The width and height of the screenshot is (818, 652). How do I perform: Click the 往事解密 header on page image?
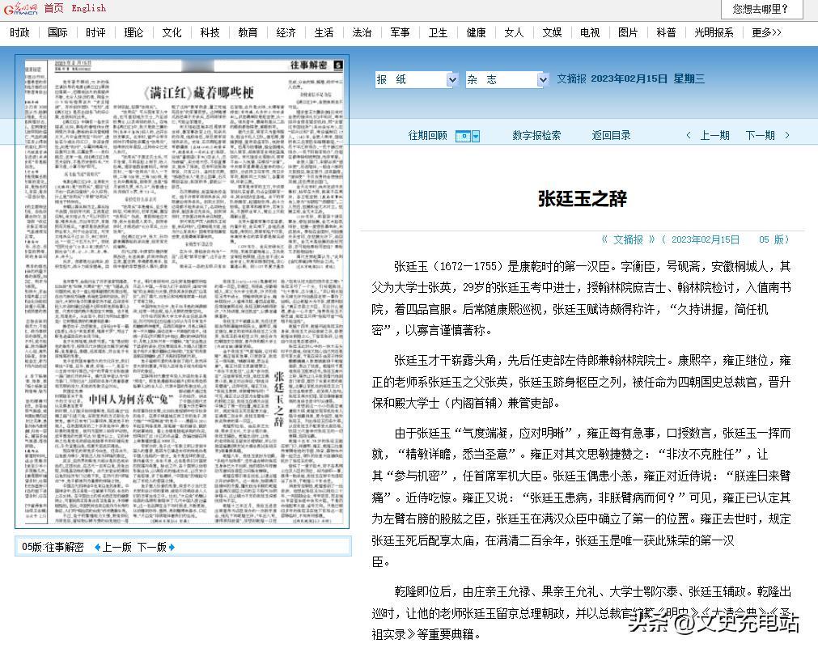[x=308, y=66]
